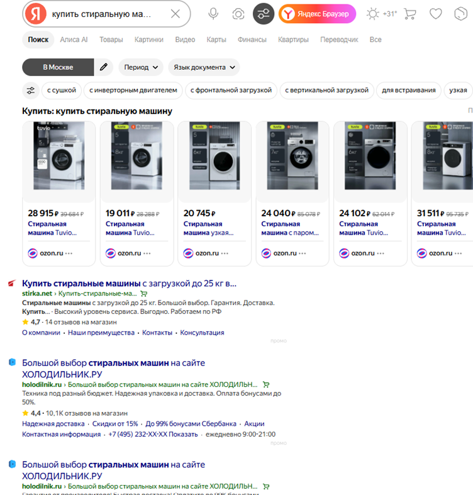Open 'Купить стиральные машины с загрузкой' result
Screen dimensions: 473x495
129,284
